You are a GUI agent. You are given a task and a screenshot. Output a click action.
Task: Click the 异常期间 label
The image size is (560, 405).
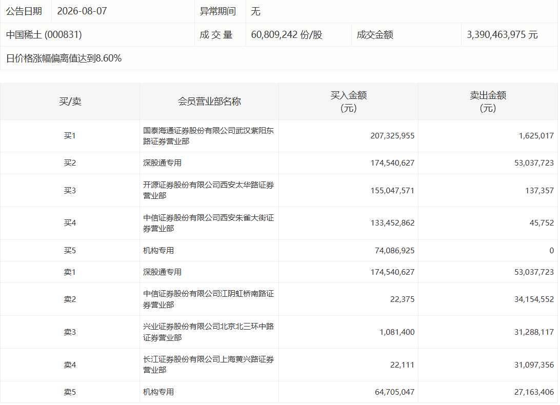tap(217, 11)
